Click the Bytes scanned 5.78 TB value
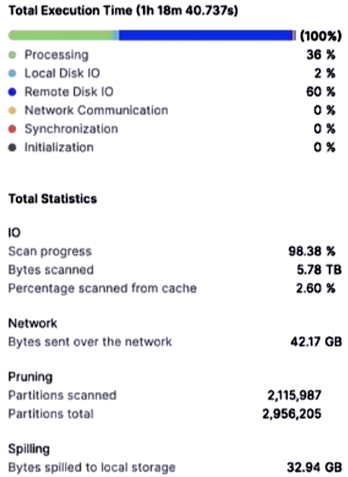The image size is (348, 477). tap(319, 271)
